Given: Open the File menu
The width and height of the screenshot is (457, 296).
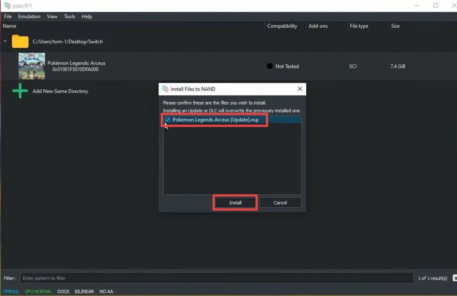Looking at the screenshot, I should coord(8,16).
